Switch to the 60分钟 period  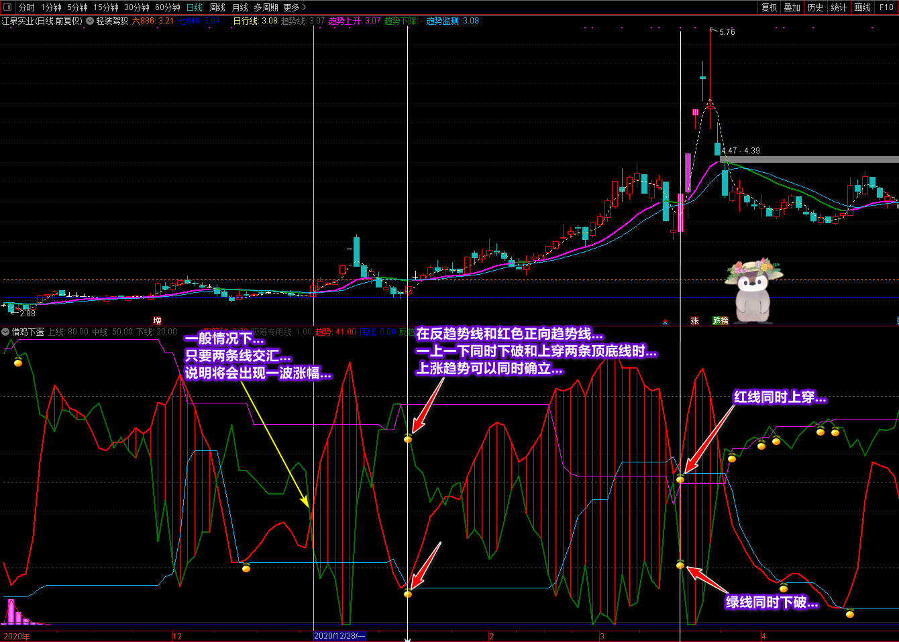167,7
